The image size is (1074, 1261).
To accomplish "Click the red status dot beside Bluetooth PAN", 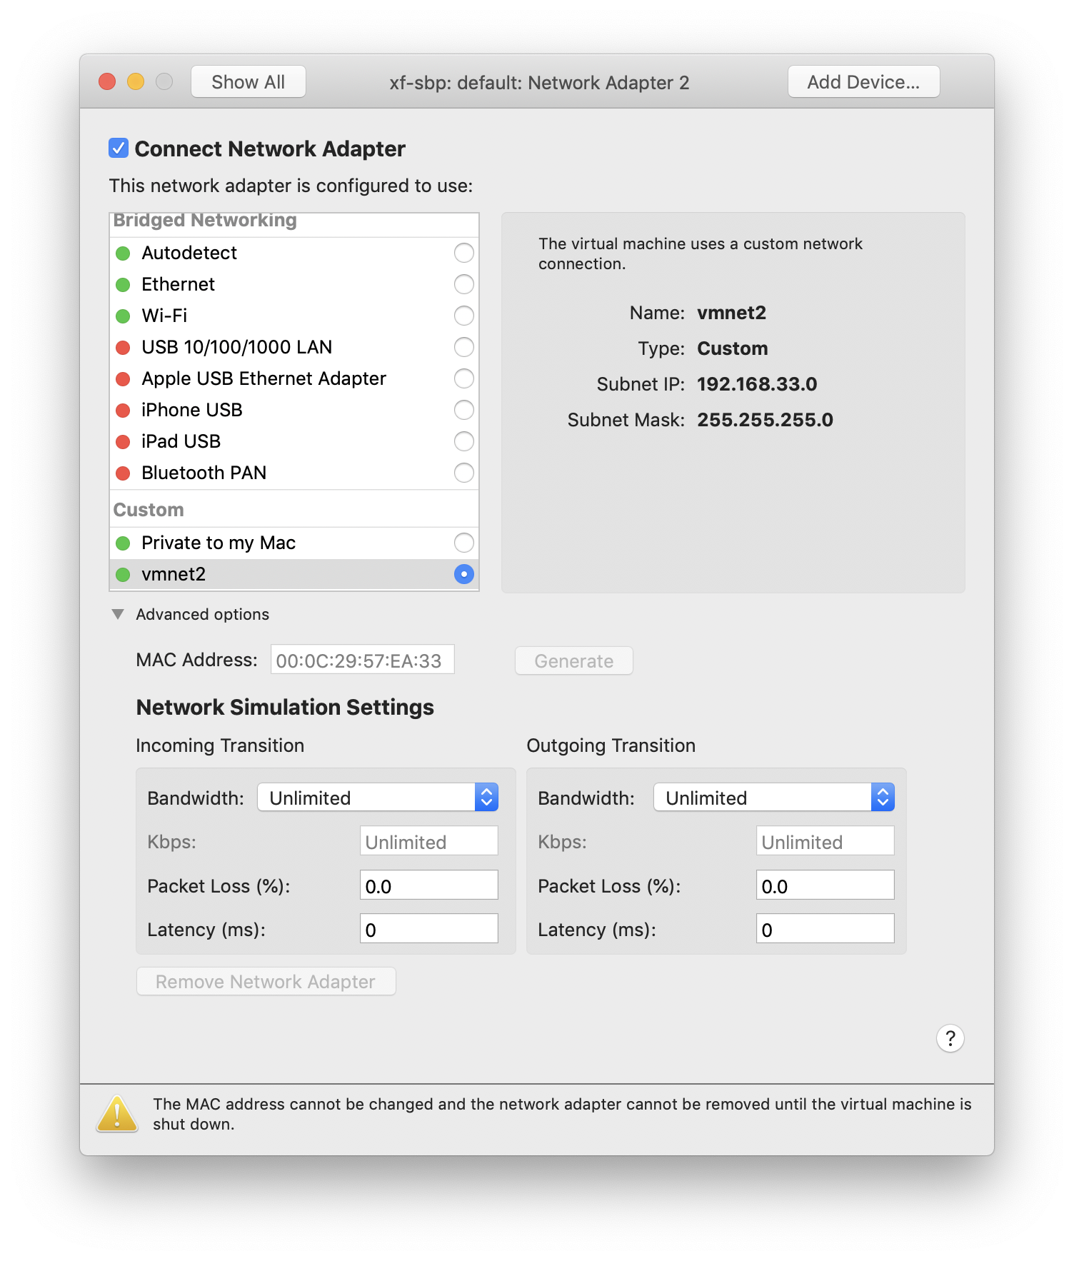I will click(x=123, y=473).
